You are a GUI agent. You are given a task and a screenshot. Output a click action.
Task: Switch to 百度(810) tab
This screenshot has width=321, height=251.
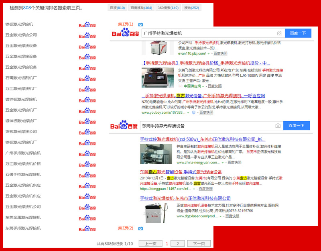tap(118, 8)
